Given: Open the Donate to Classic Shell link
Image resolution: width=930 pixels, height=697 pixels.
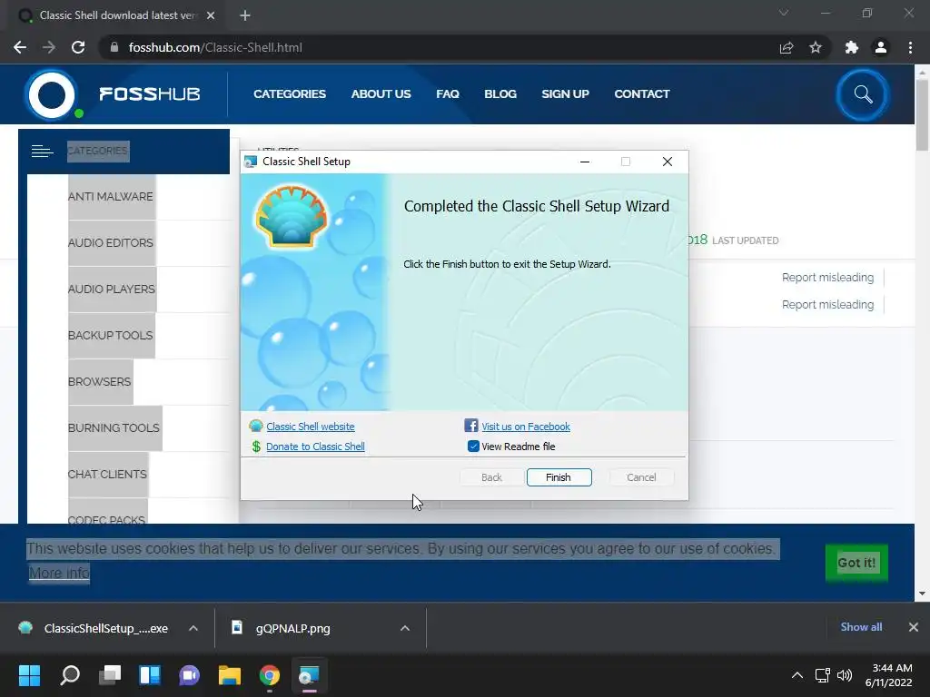Looking at the screenshot, I should pos(315,447).
